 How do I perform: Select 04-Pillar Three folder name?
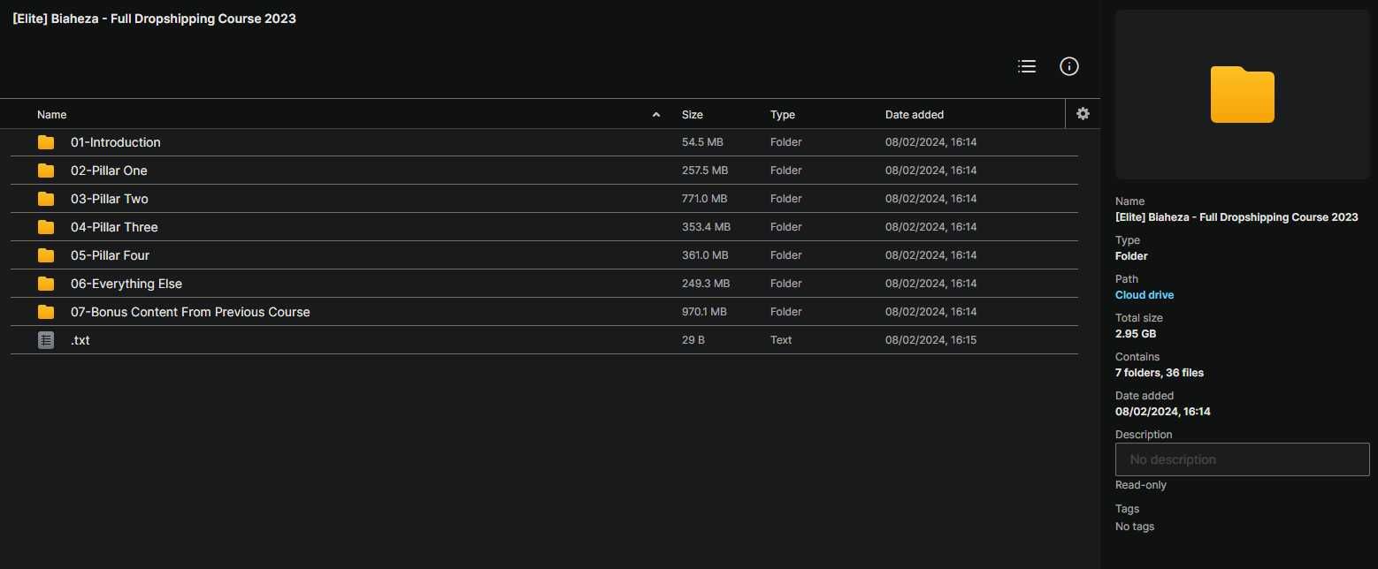click(114, 227)
